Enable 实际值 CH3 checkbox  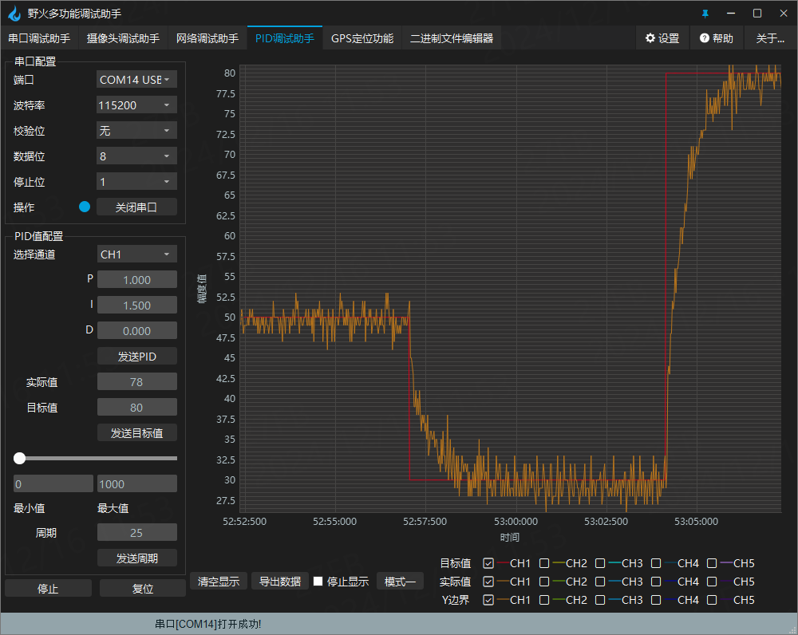pyautogui.click(x=600, y=581)
